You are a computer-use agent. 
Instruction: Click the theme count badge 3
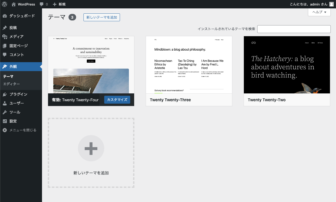pos(72,17)
